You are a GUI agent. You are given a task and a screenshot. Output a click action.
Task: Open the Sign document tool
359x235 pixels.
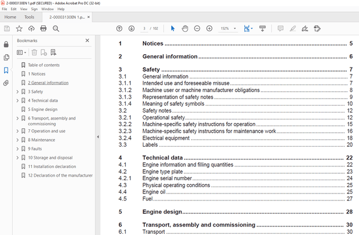[x=305, y=28]
